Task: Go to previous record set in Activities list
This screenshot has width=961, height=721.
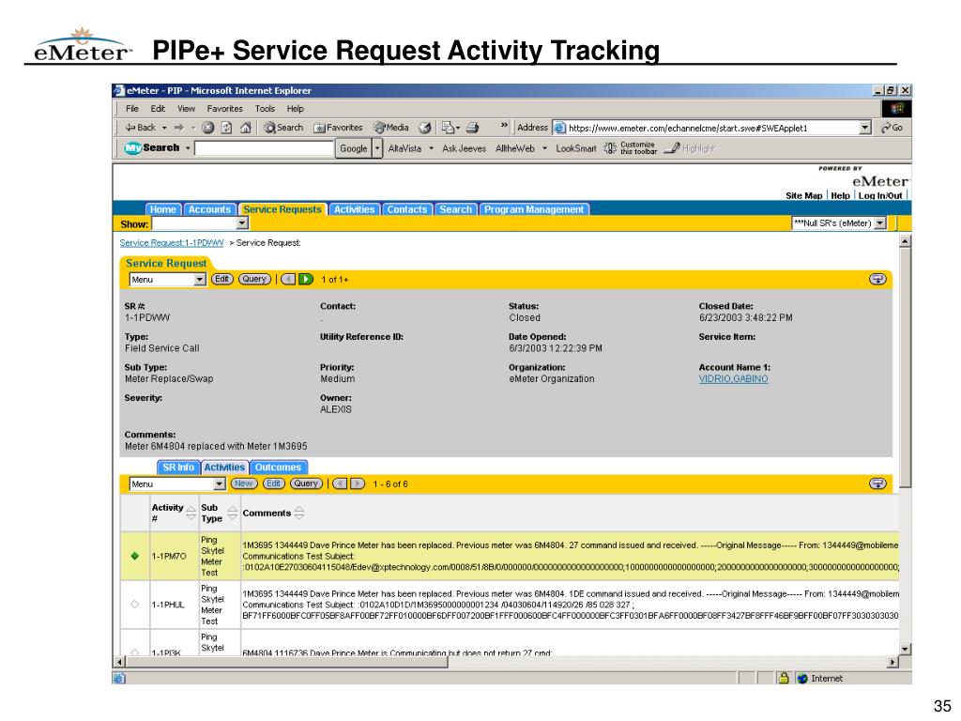Action: pos(340,483)
